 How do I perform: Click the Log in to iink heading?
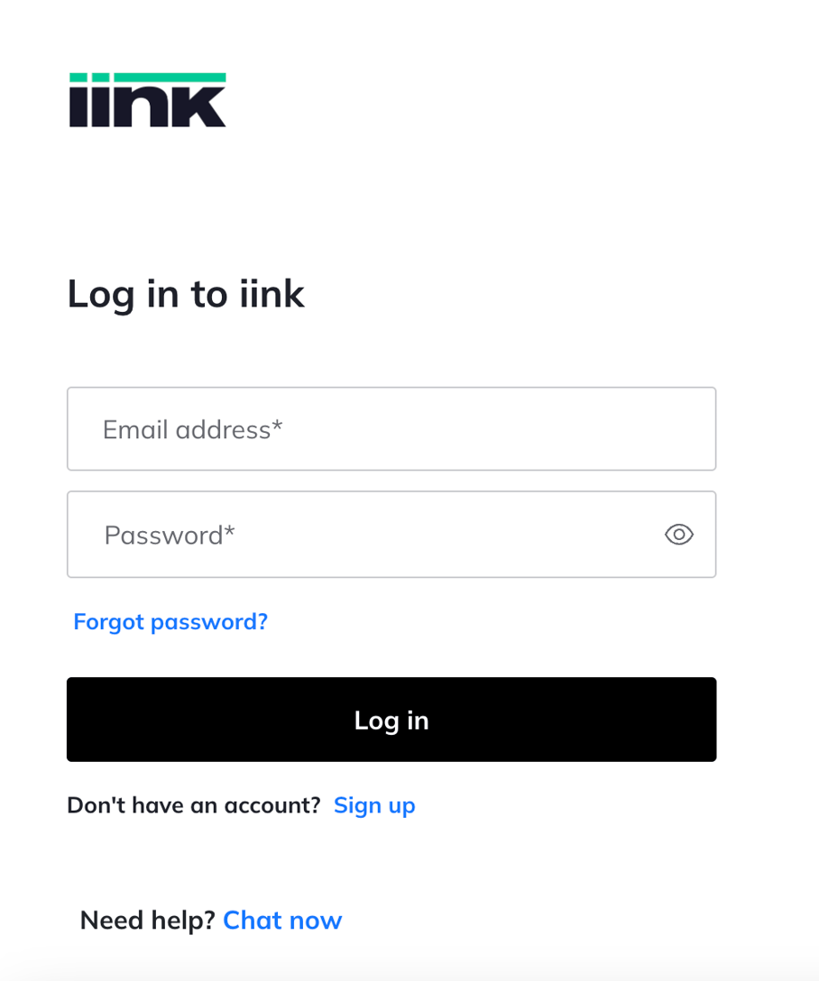tap(185, 294)
